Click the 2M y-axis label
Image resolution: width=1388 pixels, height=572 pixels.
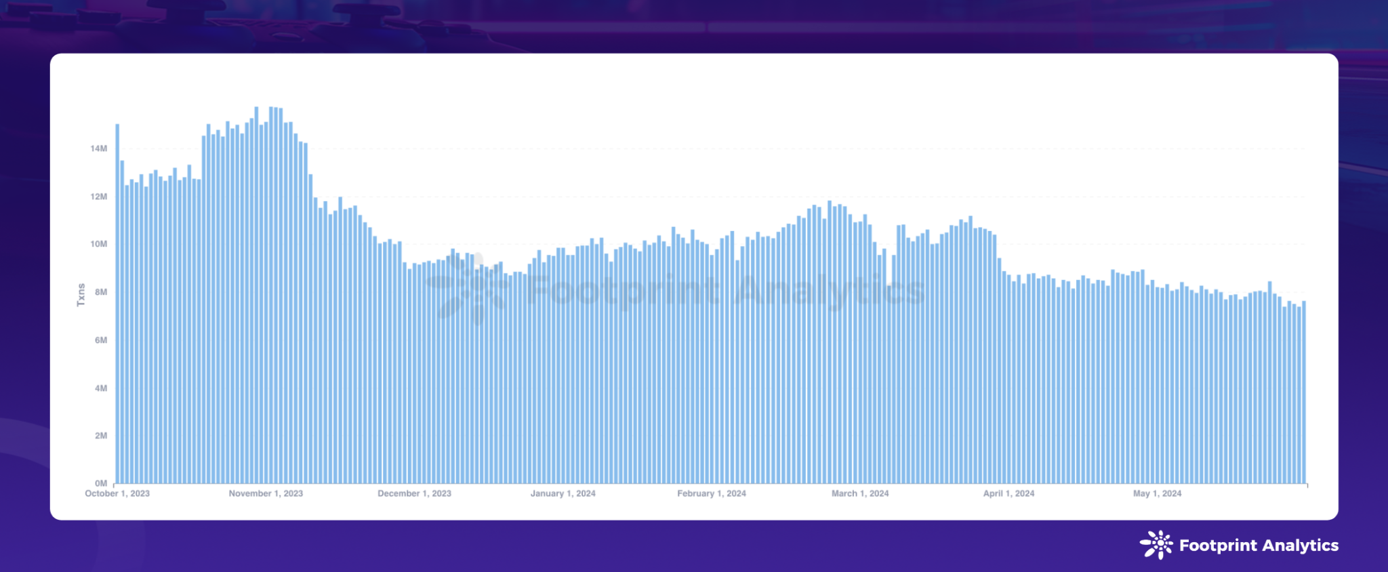click(101, 436)
